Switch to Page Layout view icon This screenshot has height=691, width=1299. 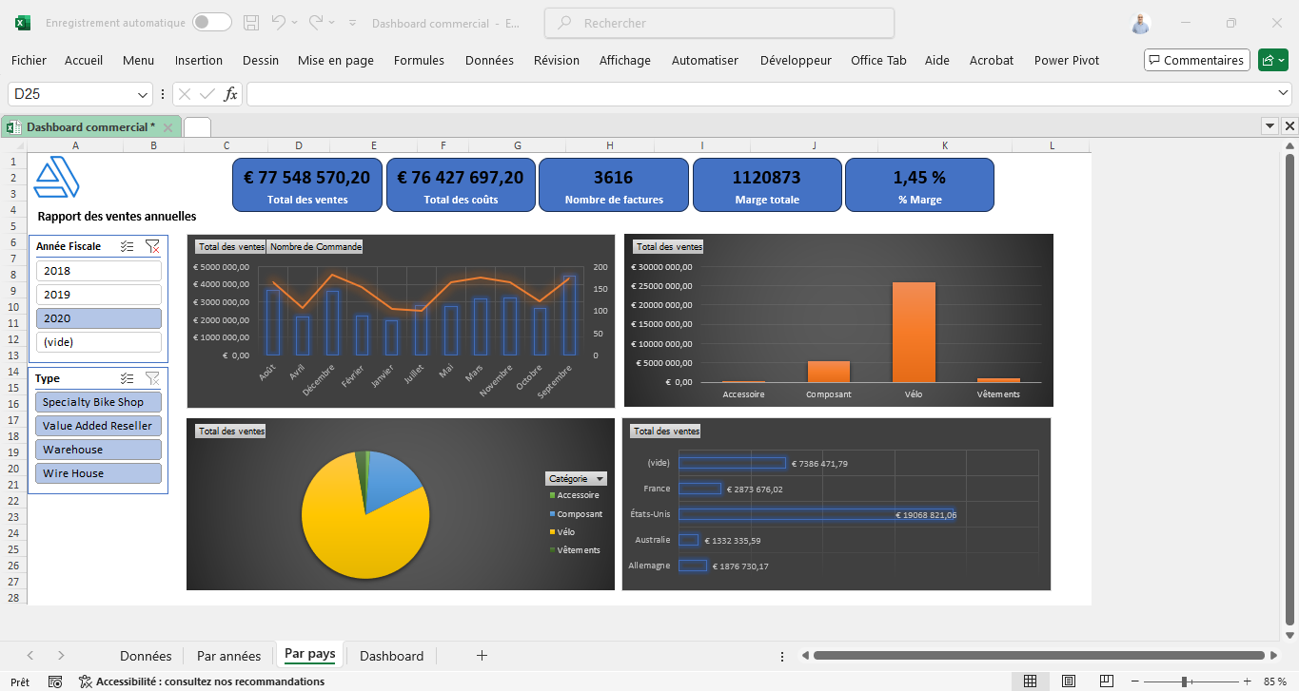point(1069,681)
